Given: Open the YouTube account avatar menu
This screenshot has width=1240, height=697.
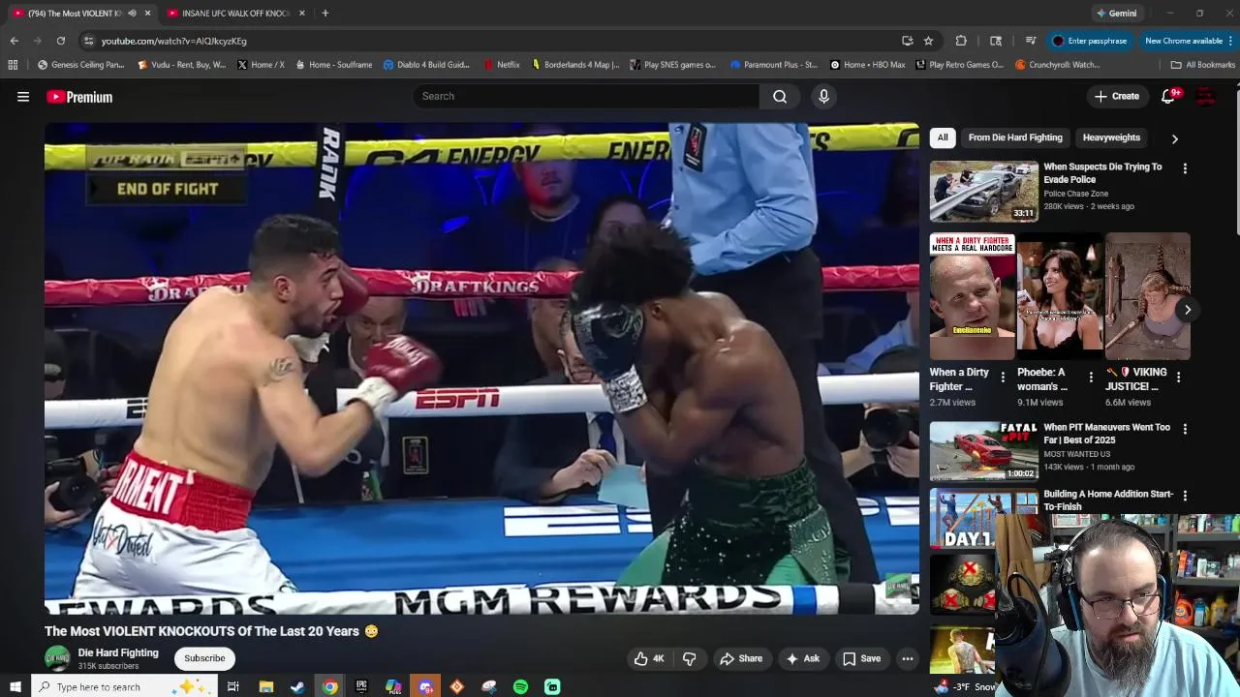Looking at the screenshot, I should pos(1206,96).
